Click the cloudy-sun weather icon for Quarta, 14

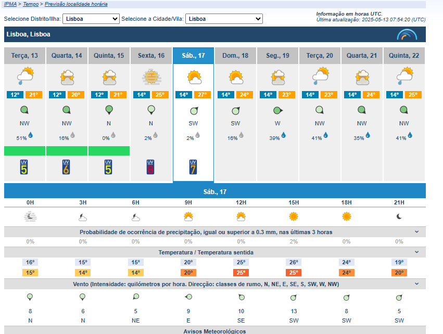point(67,78)
